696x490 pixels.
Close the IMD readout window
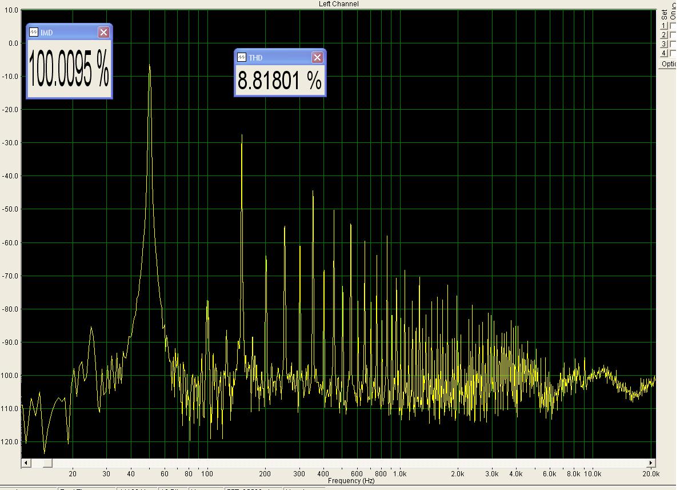point(103,33)
